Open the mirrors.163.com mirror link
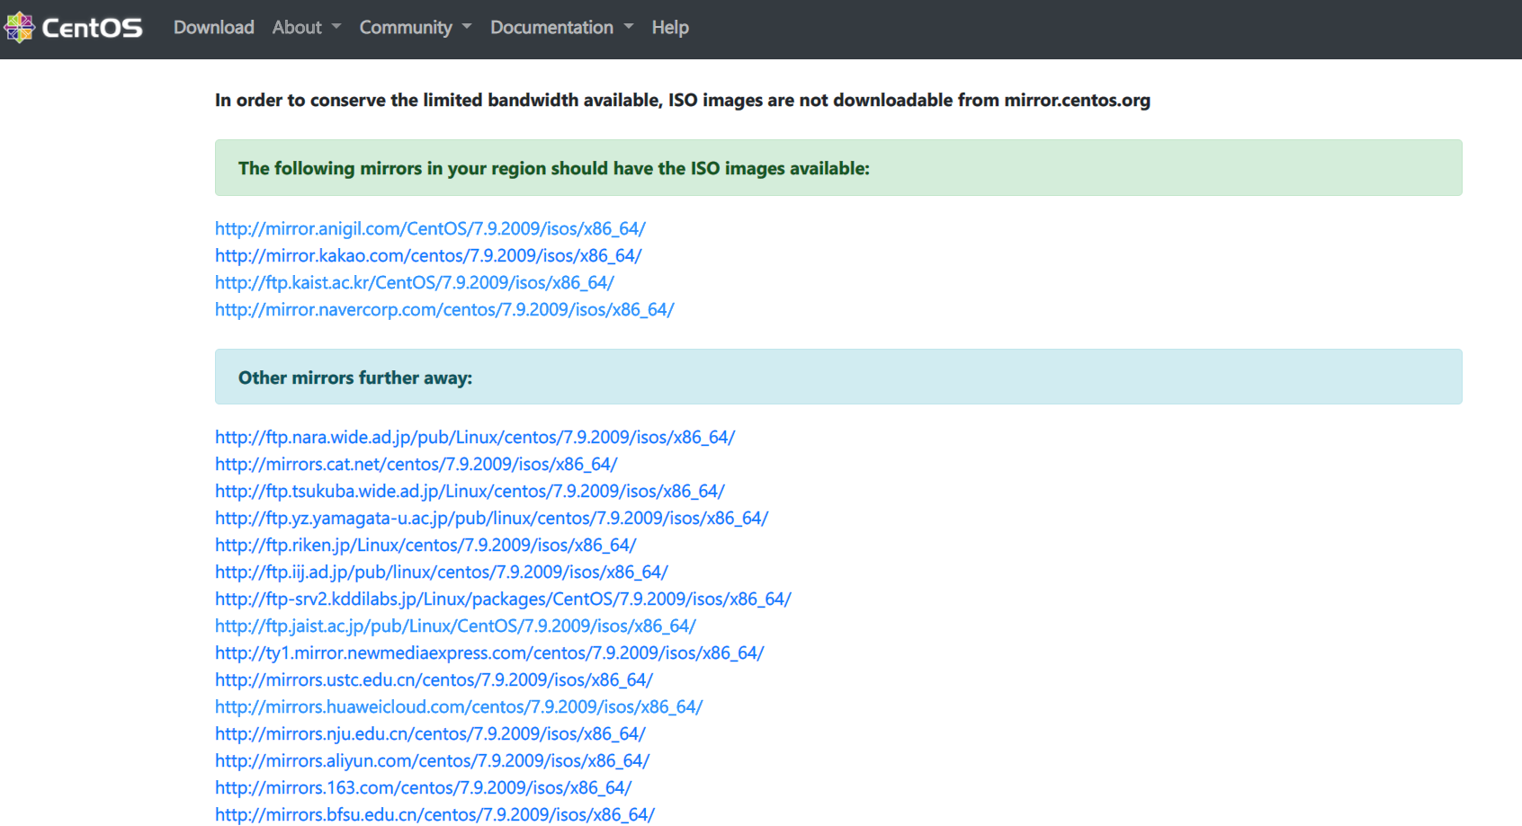1522x826 pixels. click(424, 787)
